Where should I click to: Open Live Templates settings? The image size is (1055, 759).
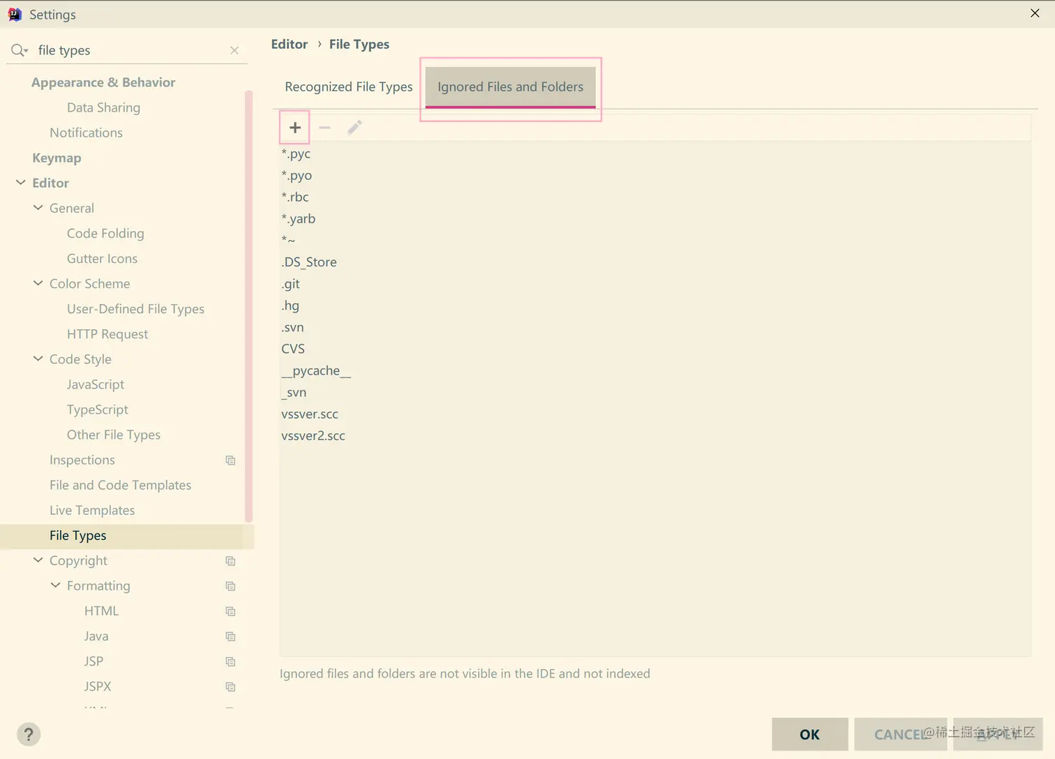point(92,510)
